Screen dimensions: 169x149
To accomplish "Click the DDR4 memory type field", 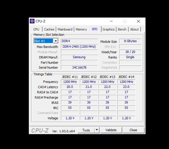I will pyautogui.click(x=79, y=41).
